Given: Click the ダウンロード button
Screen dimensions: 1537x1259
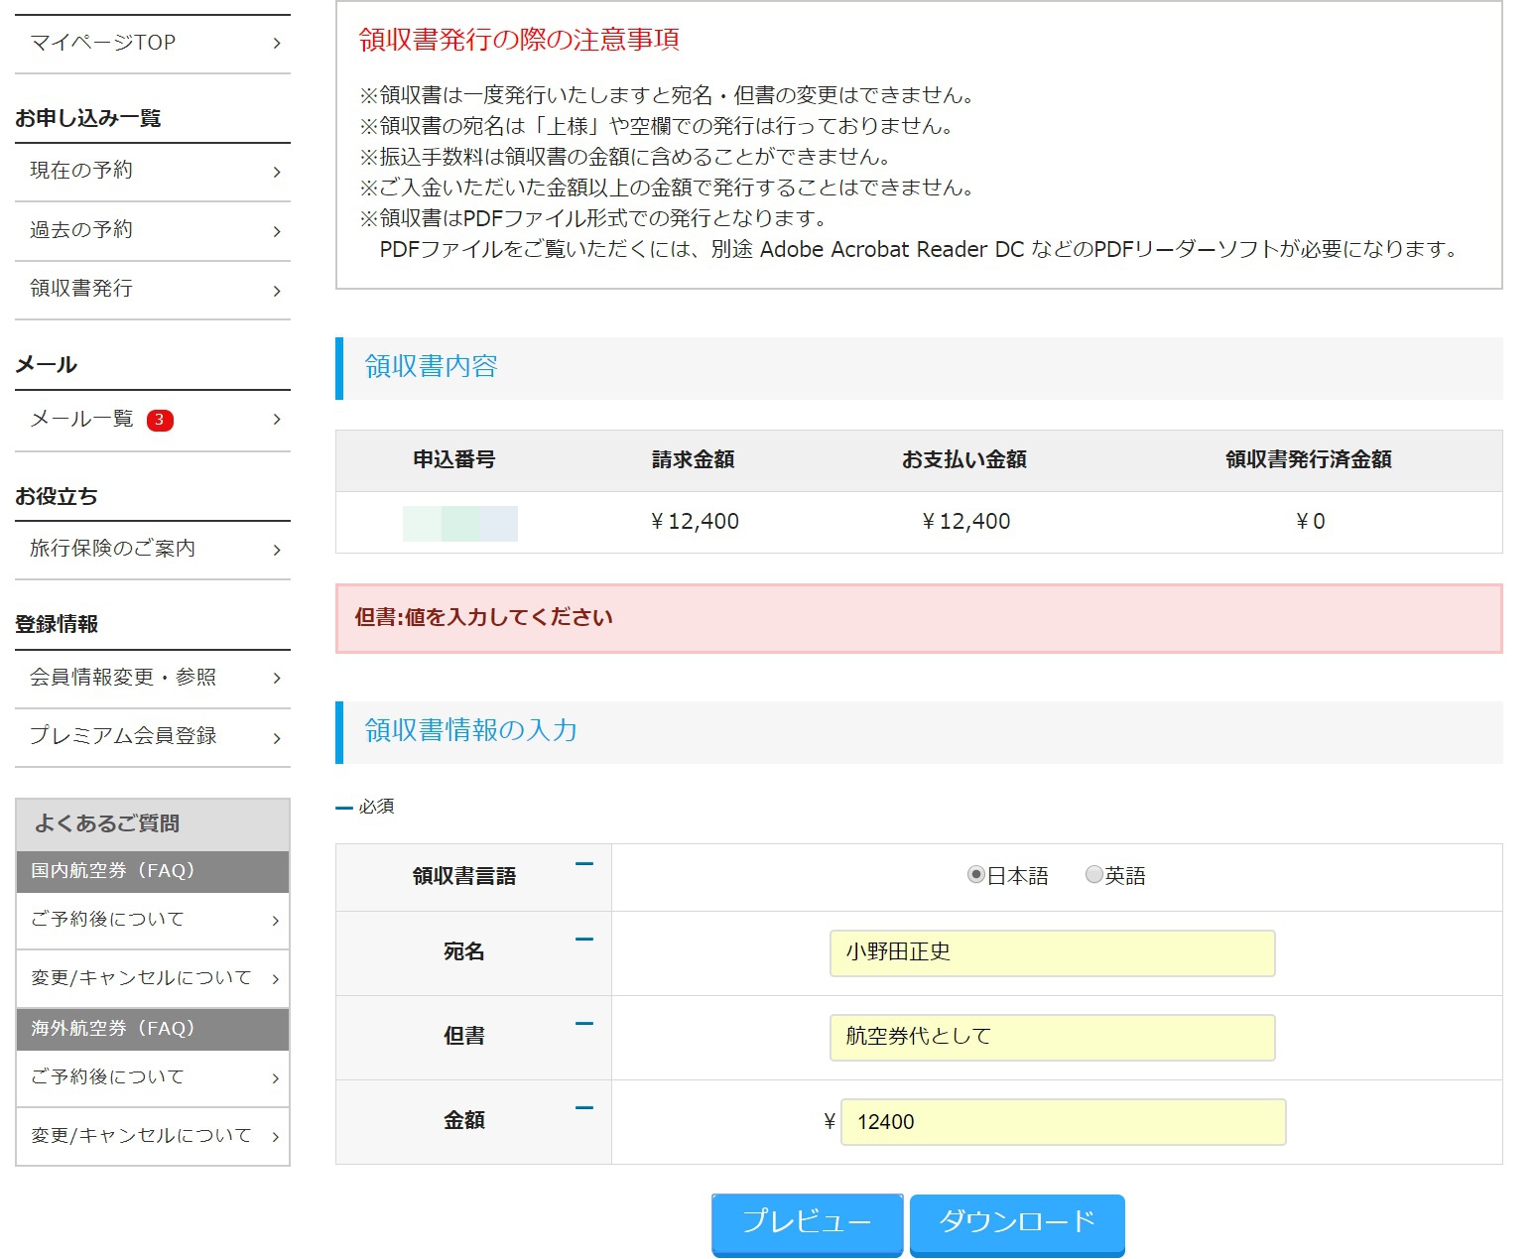Looking at the screenshot, I should tap(1017, 1222).
